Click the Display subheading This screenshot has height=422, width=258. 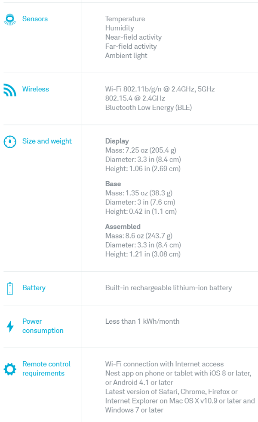[x=117, y=141]
